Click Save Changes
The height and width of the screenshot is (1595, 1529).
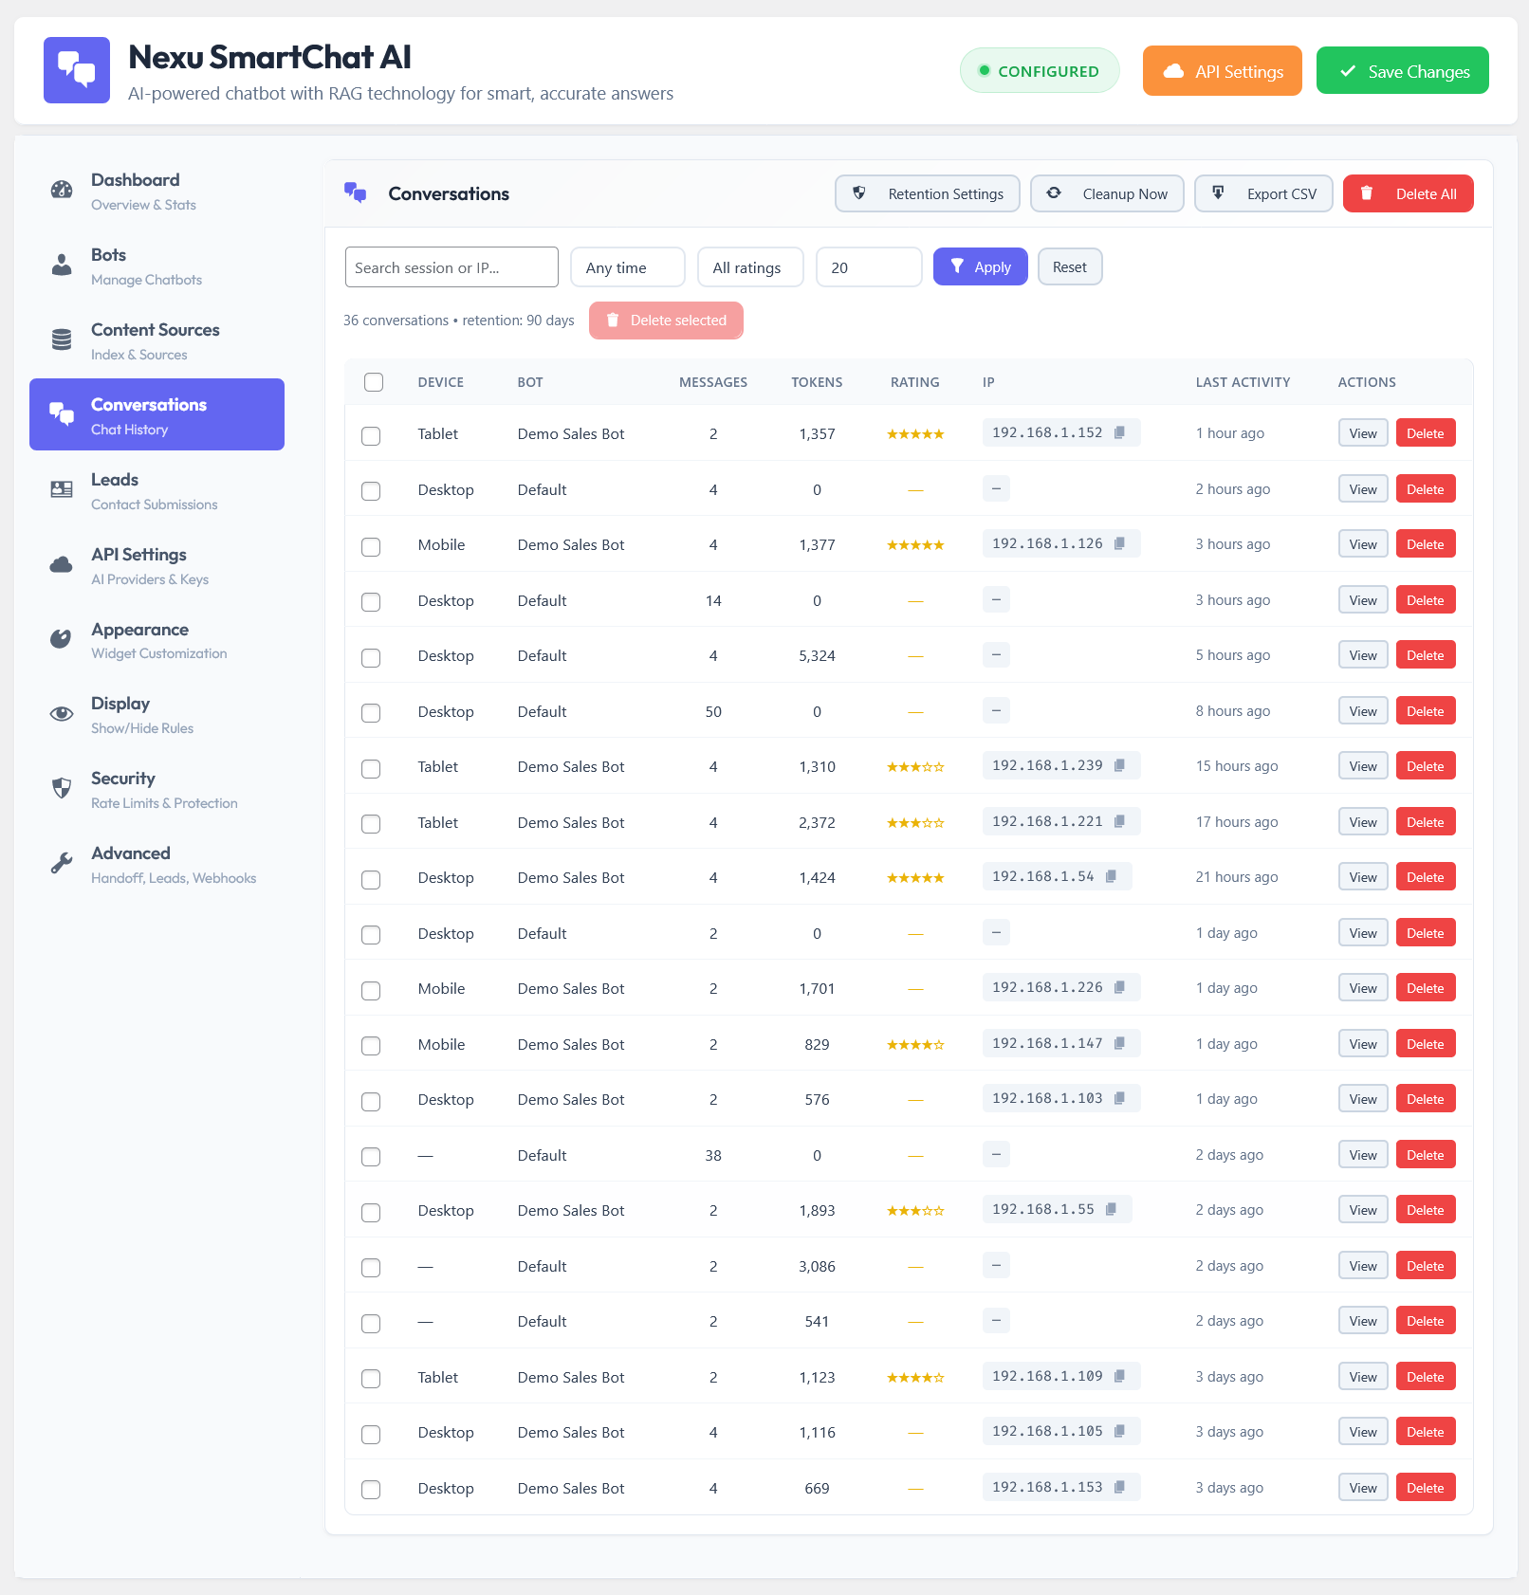[1403, 71]
